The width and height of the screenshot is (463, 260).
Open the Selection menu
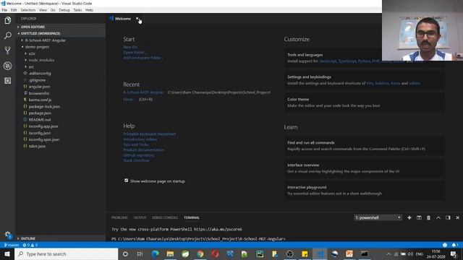tap(27, 10)
